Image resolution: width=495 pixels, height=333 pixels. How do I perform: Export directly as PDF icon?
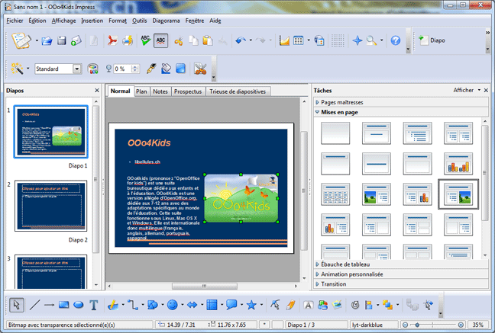pyautogui.click(x=112, y=40)
